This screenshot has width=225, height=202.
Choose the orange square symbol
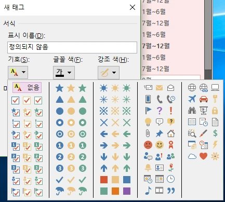115,191
